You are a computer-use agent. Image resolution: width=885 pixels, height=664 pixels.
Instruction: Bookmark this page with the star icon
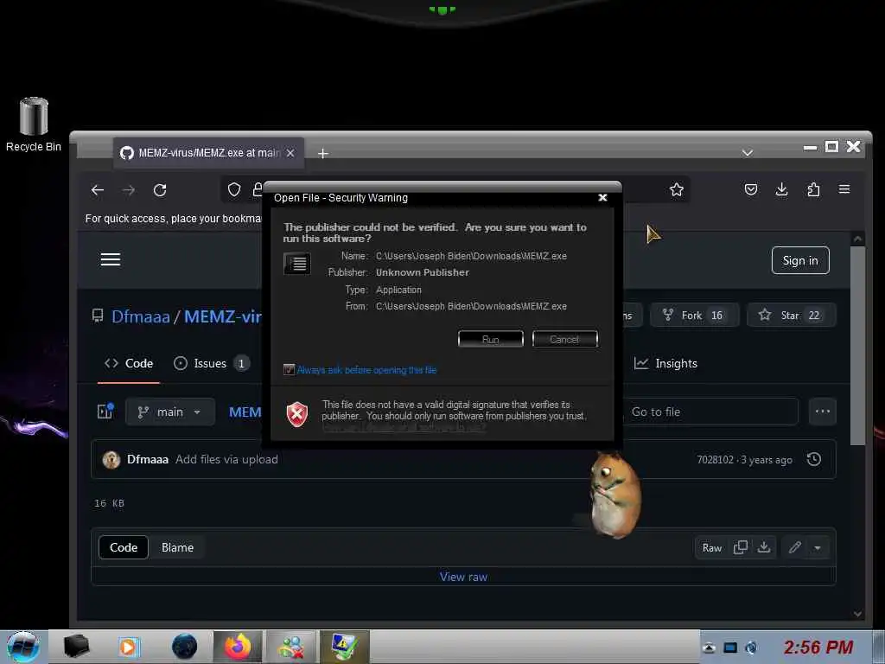click(x=676, y=189)
